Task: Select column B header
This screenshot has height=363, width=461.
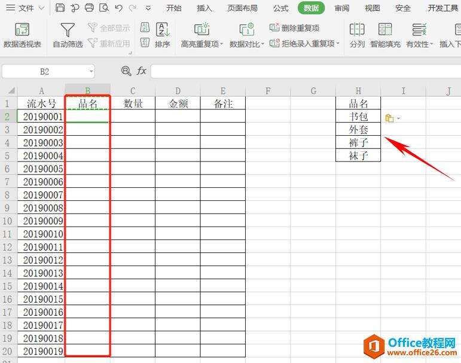Action: (x=88, y=90)
